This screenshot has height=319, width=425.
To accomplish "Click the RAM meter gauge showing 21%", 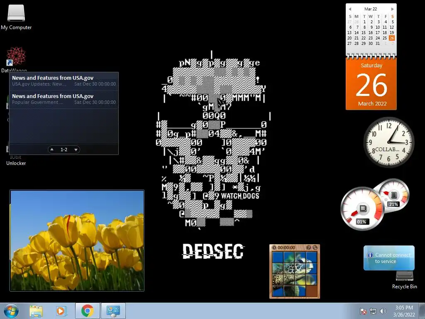I will pos(393,195).
